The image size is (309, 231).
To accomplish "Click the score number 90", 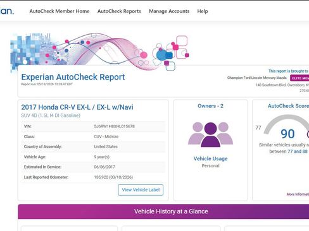I will (287, 134).
